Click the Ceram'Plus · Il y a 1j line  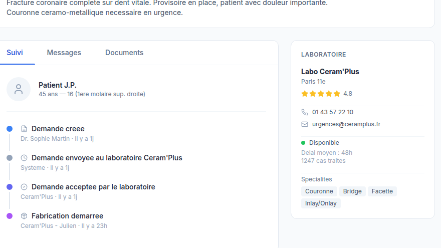(x=49, y=197)
